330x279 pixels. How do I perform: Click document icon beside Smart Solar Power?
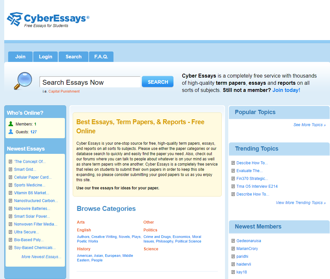[10, 216]
